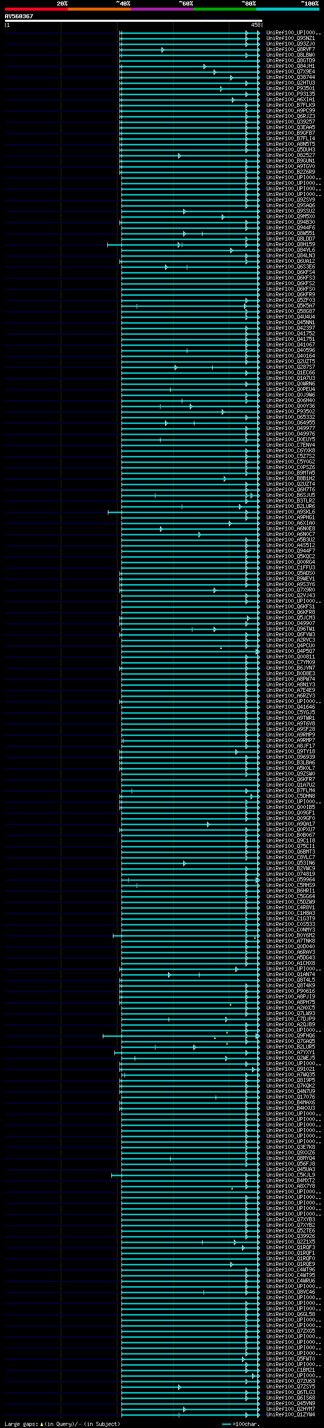Click the red 20% identity legend segment
Viewport: 324px width, 1428px height.
click(x=36, y=9)
